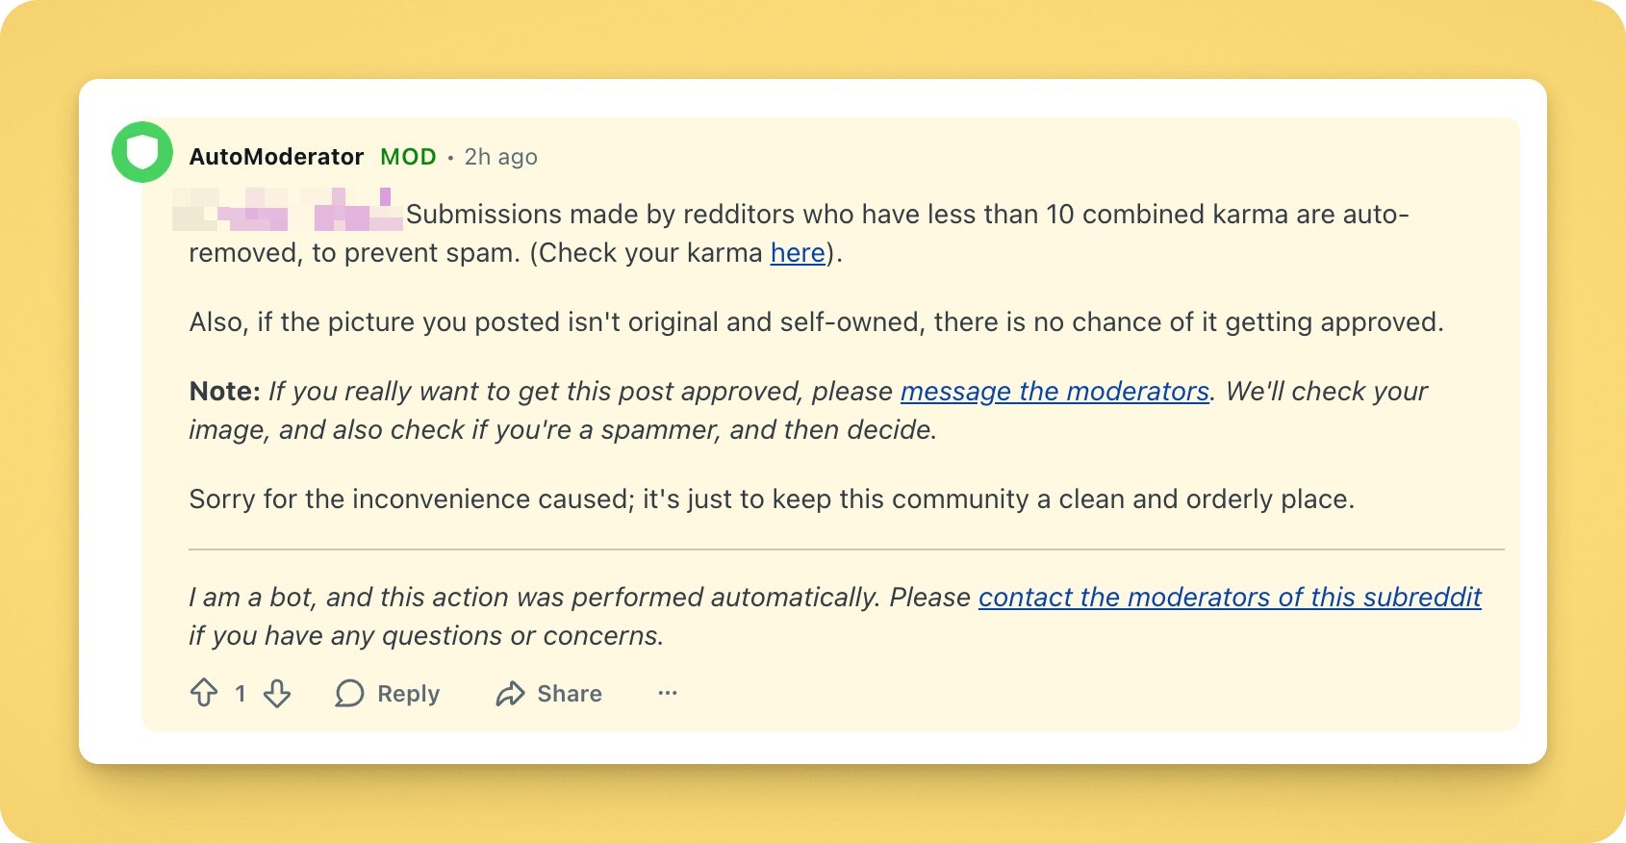Open the "here" karma check link
1626x843 pixels.
pyautogui.click(x=798, y=252)
